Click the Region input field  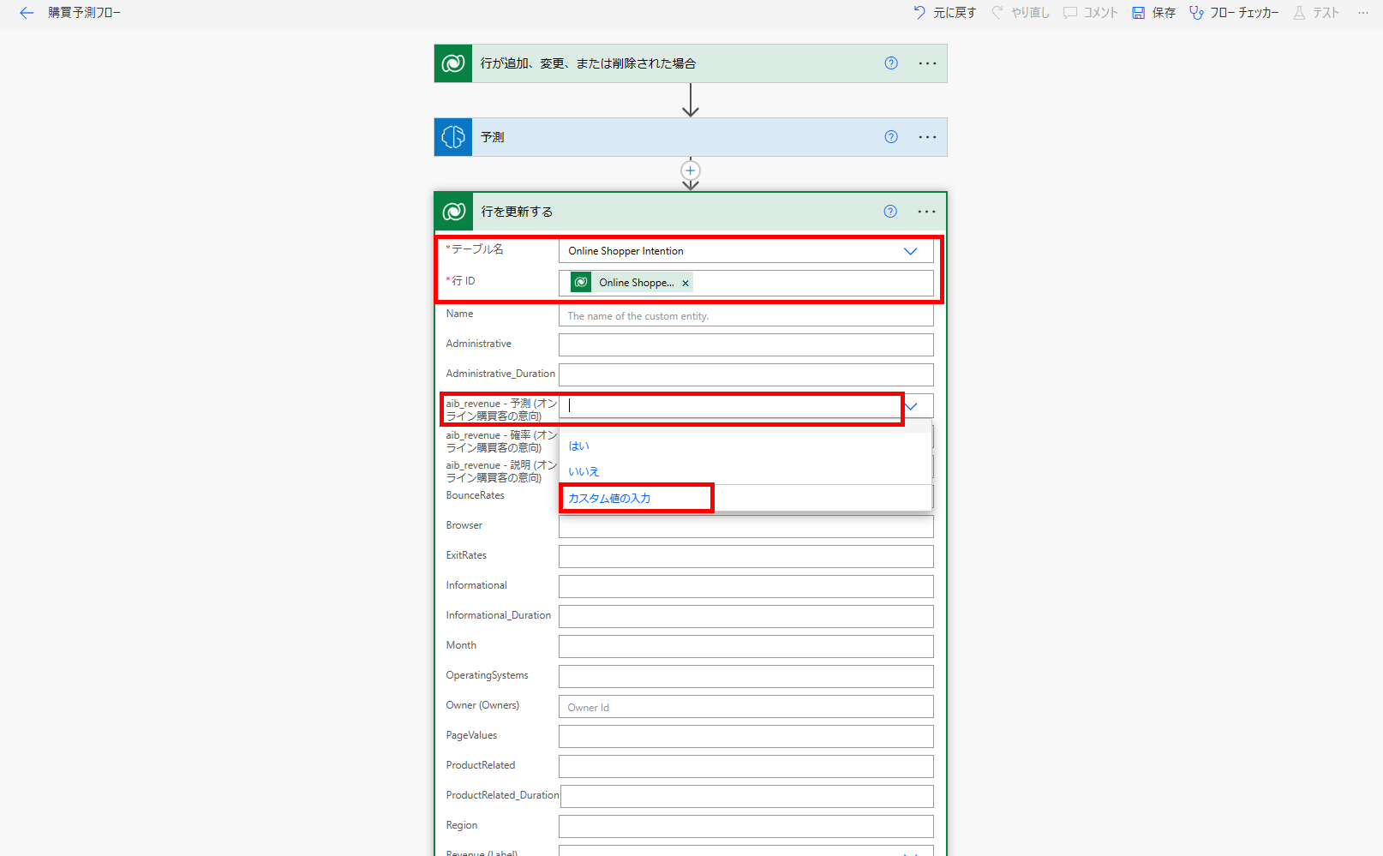tap(746, 826)
